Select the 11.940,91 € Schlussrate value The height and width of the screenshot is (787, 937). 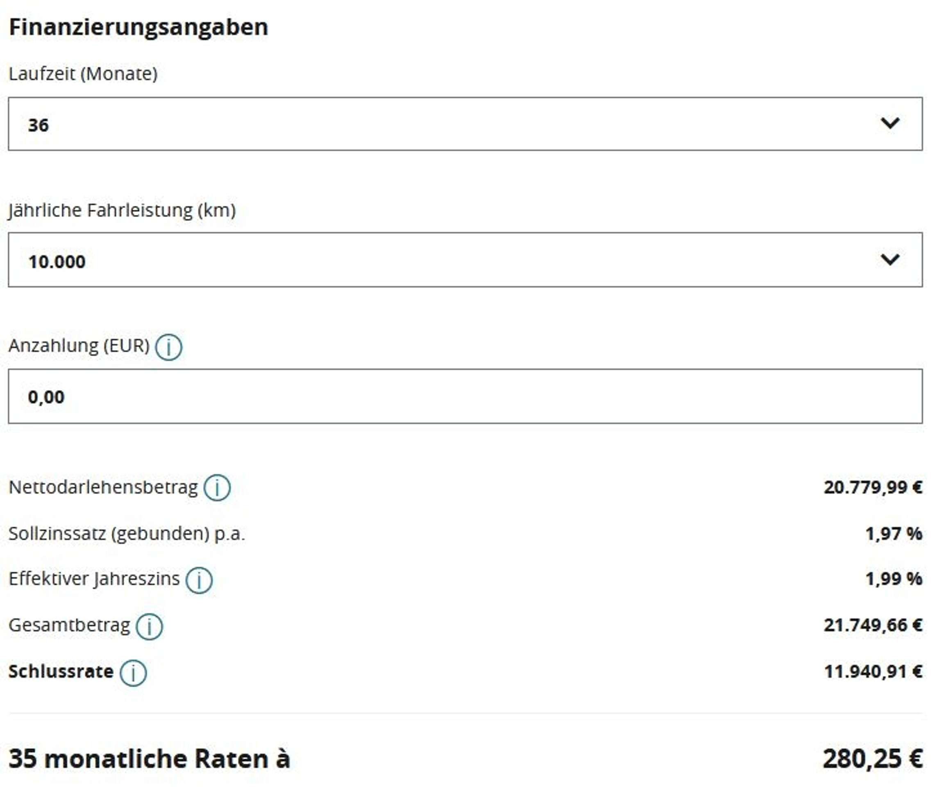click(873, 672)
